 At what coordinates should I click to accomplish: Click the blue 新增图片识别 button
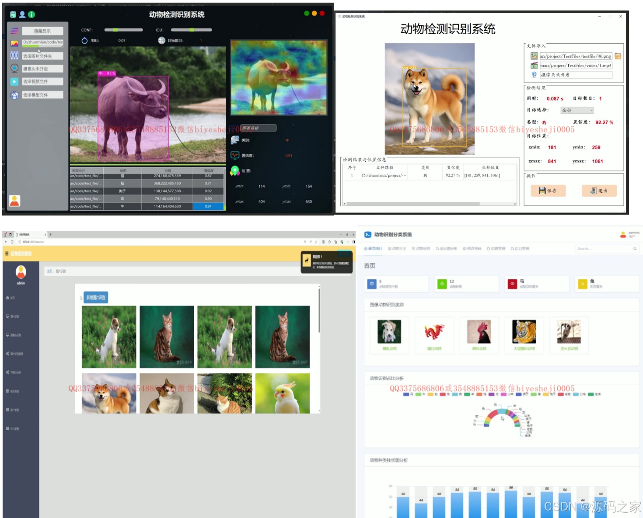[96, 297]
